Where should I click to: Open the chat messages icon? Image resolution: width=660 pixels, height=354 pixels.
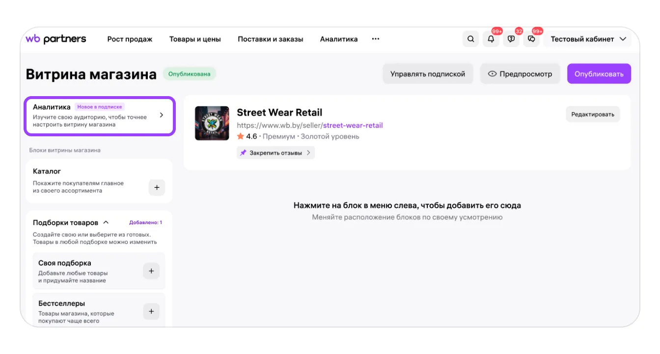coord(531,39)
